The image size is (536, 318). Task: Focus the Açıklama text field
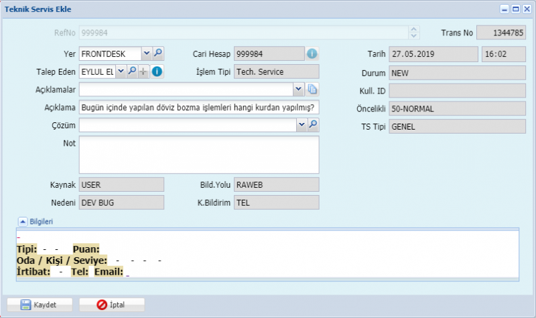click(x=199, y=108)
